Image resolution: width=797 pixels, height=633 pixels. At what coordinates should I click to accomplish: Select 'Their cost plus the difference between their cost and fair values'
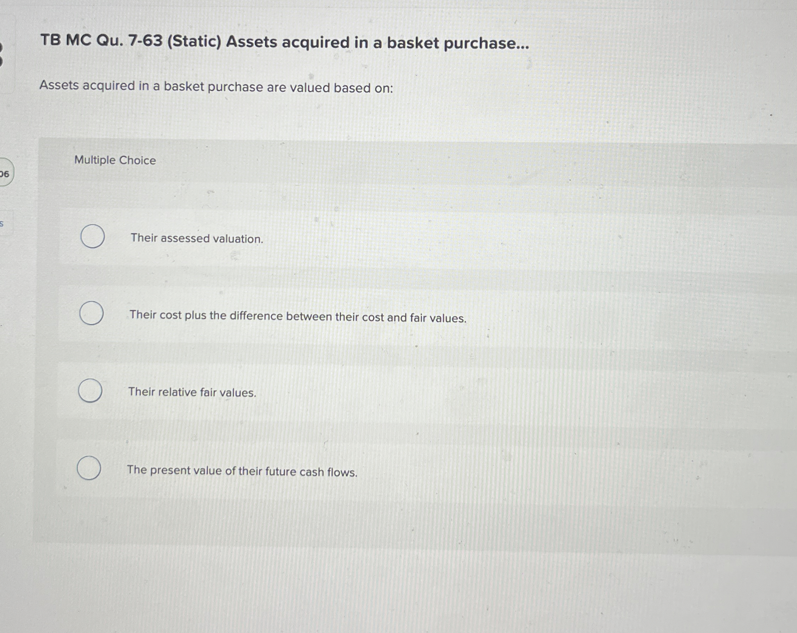91,314
